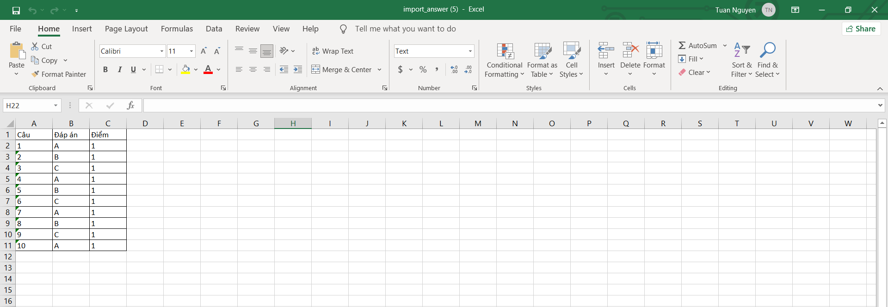Screen dimensions: 888x307
Task: Activate the Format Painter brush
Action: [59, 74]
